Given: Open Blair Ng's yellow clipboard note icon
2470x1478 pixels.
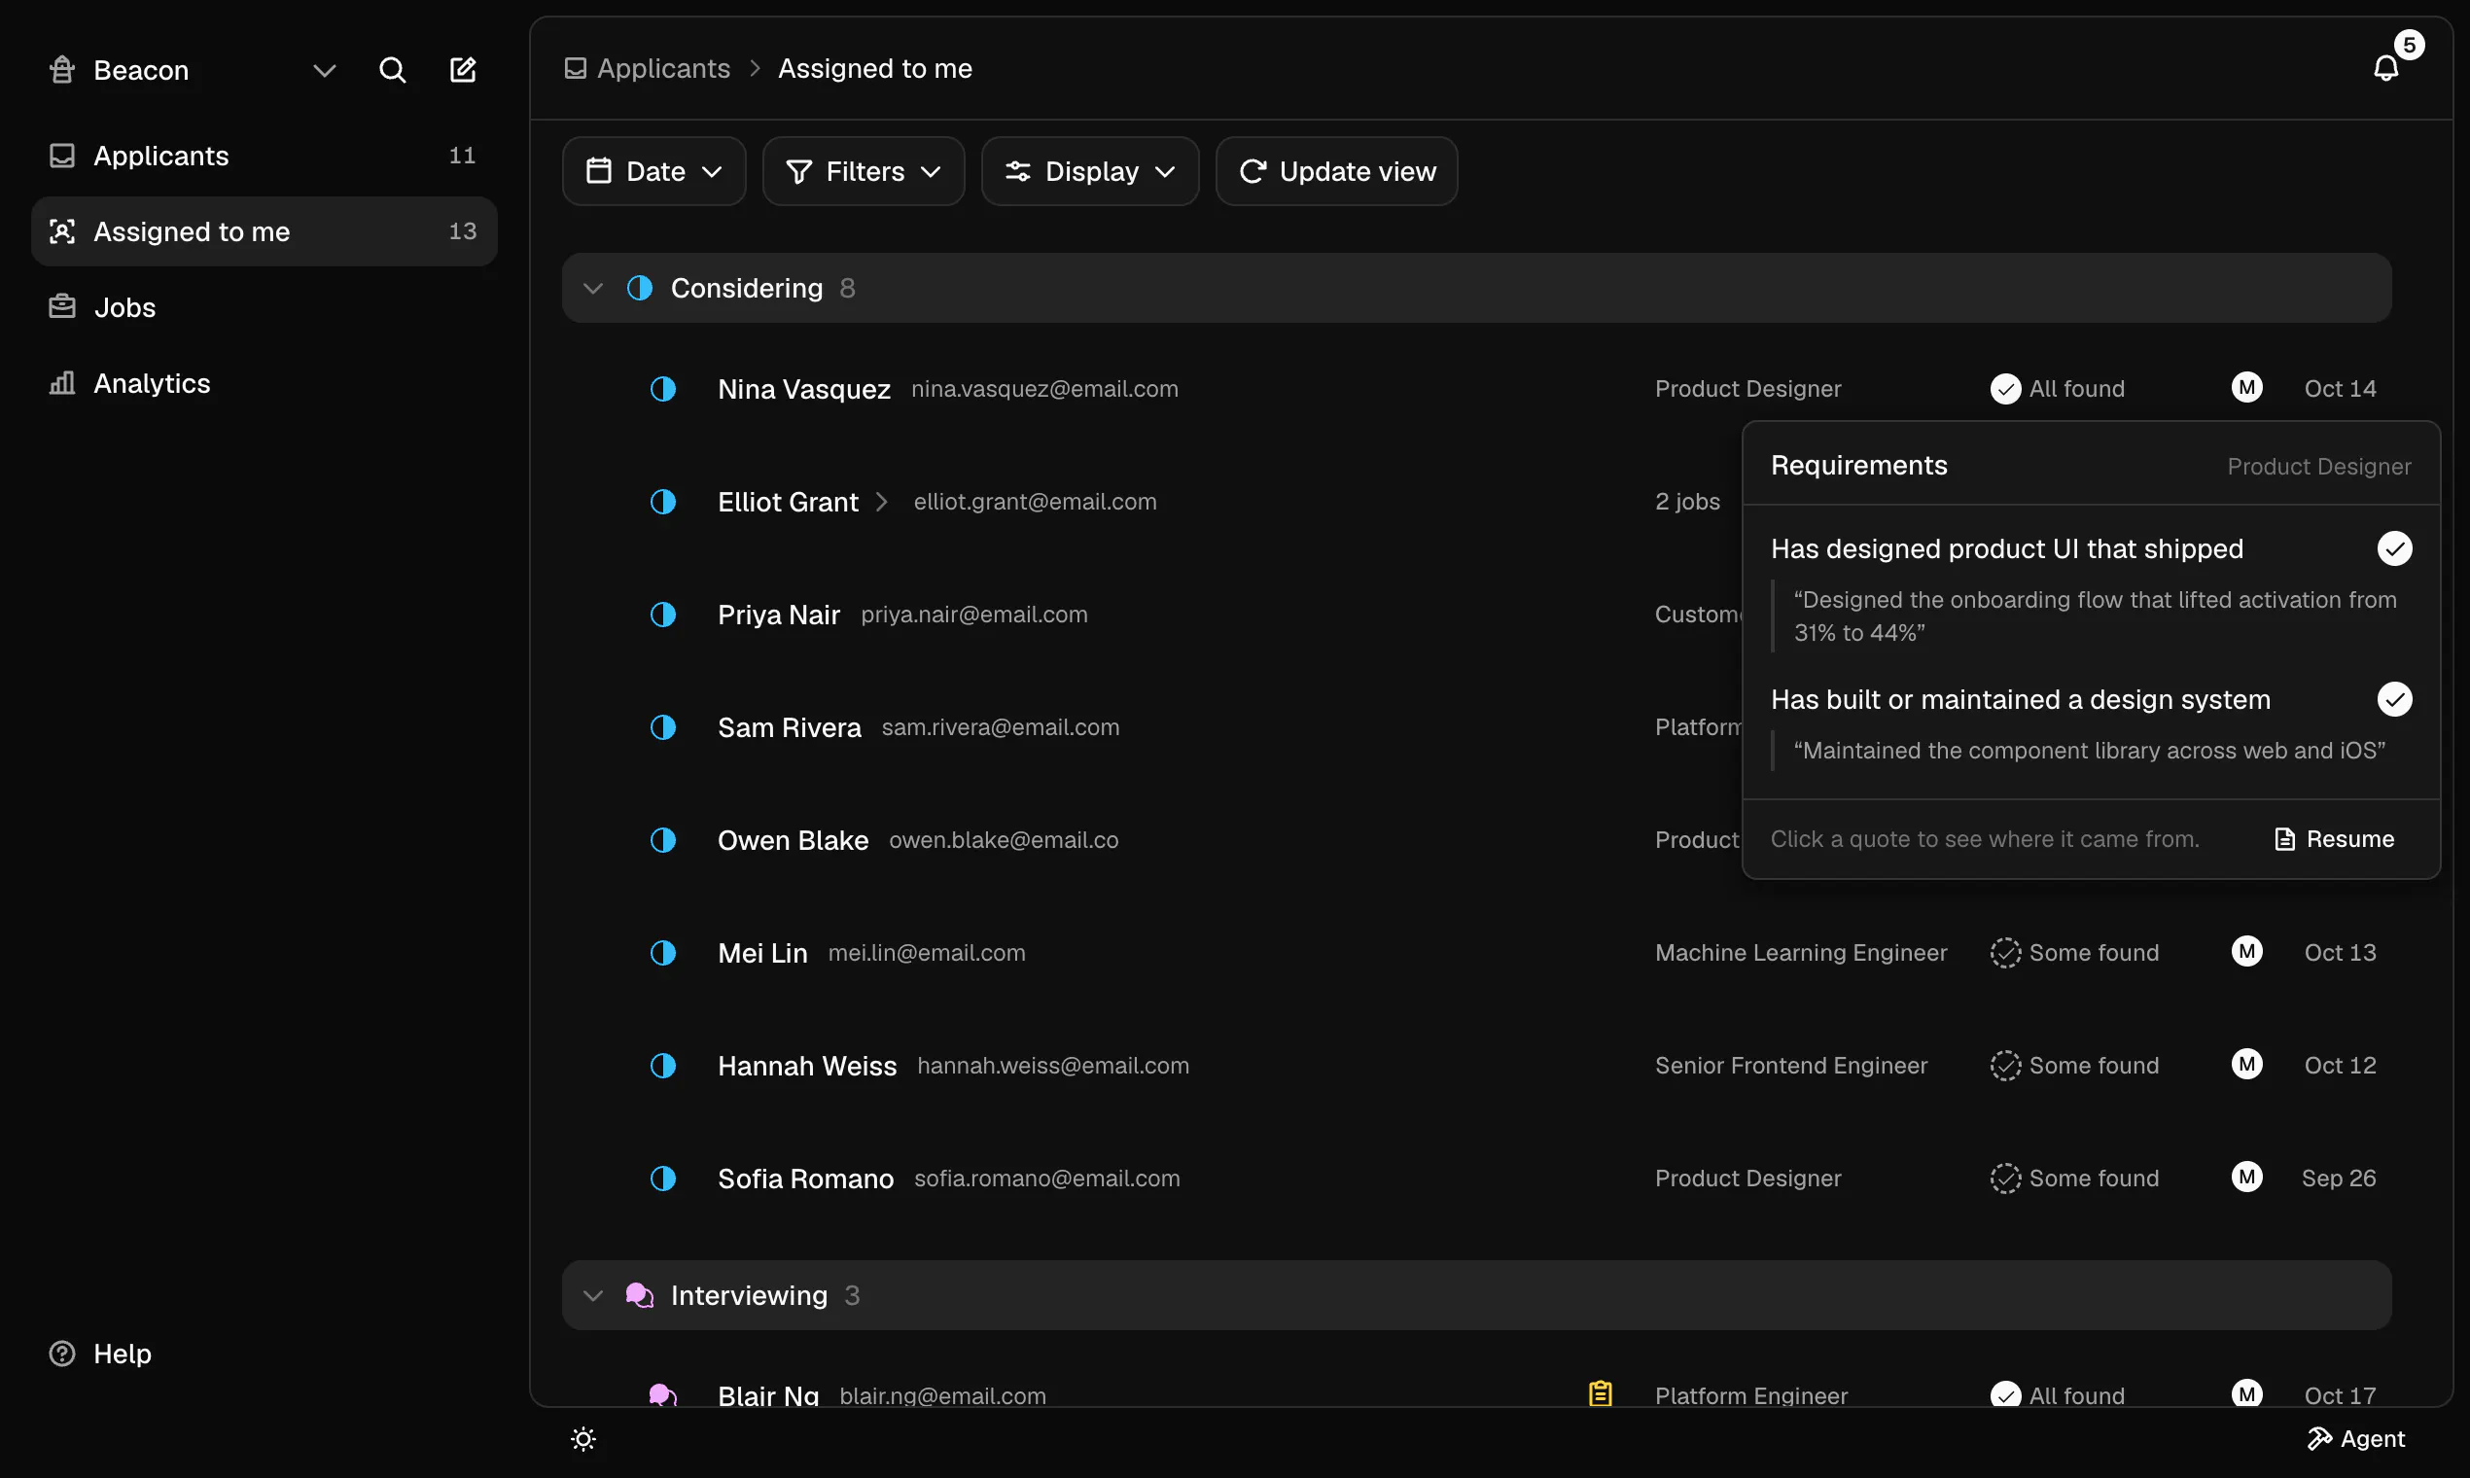Looking at the screenshot, I should tap(1601, 1394).
